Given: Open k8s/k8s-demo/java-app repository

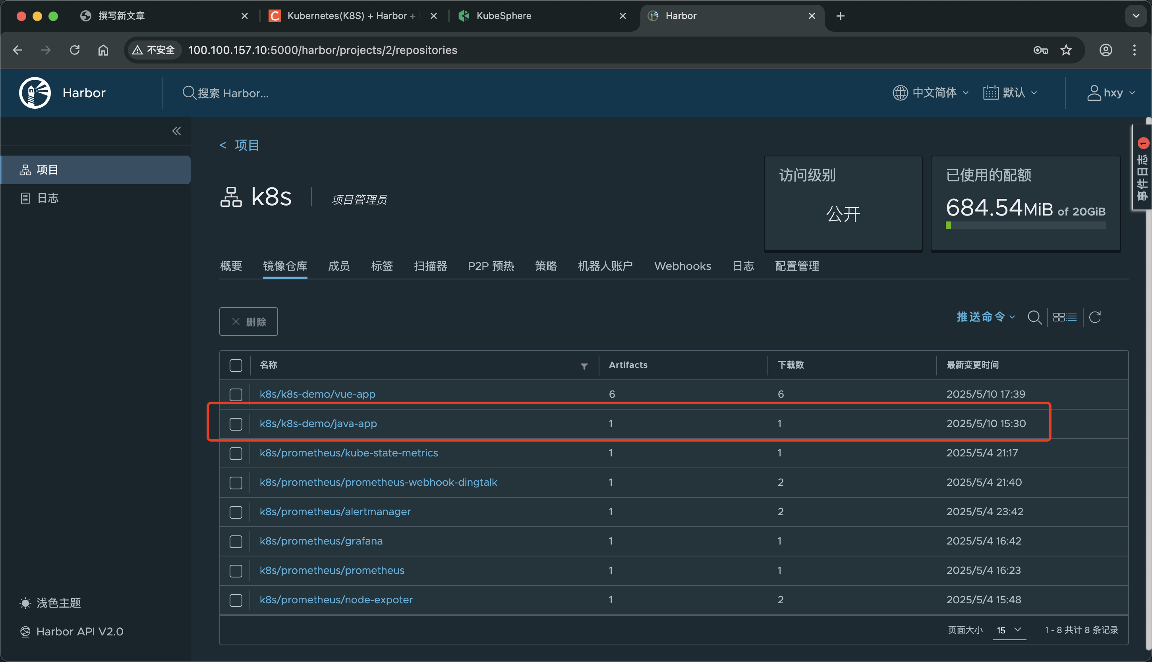Looking at the screenshot, I should 319,424.
